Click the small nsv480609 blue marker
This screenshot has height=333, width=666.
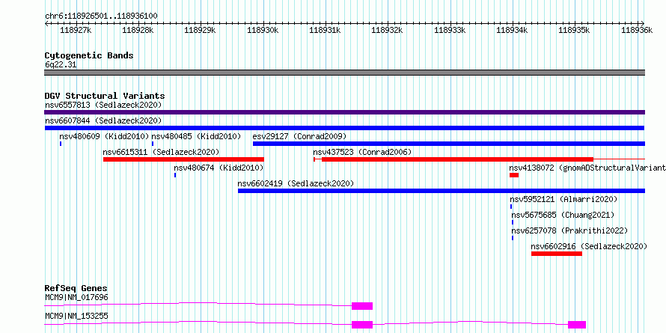pyautogui.click(x=61, y=144)
